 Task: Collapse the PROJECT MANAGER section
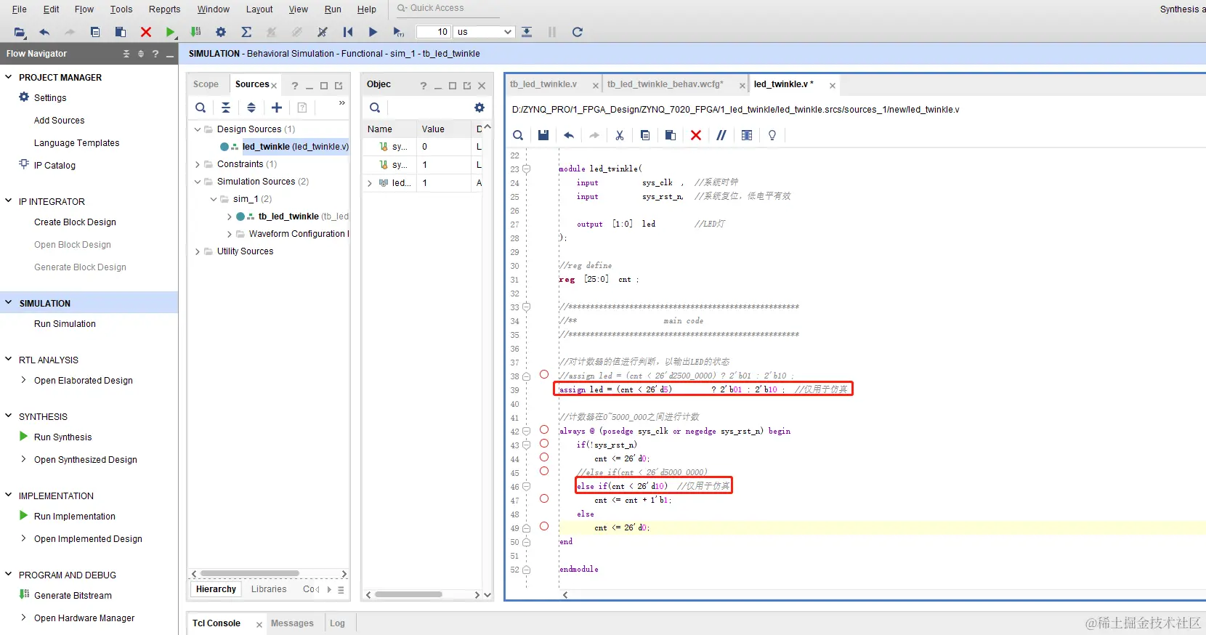[9, 77]
